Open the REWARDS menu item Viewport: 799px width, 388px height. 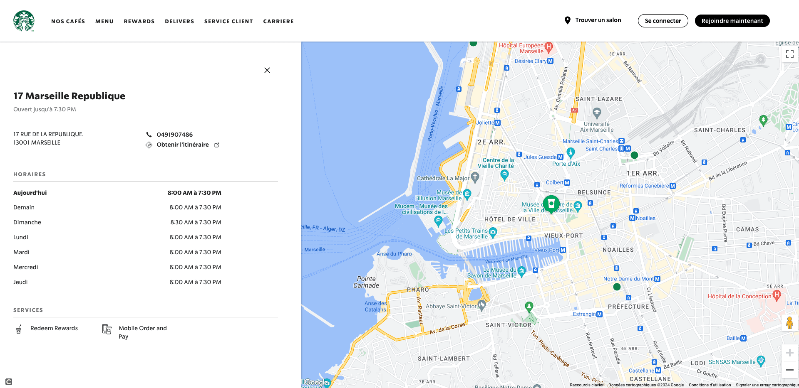(139, 21)
